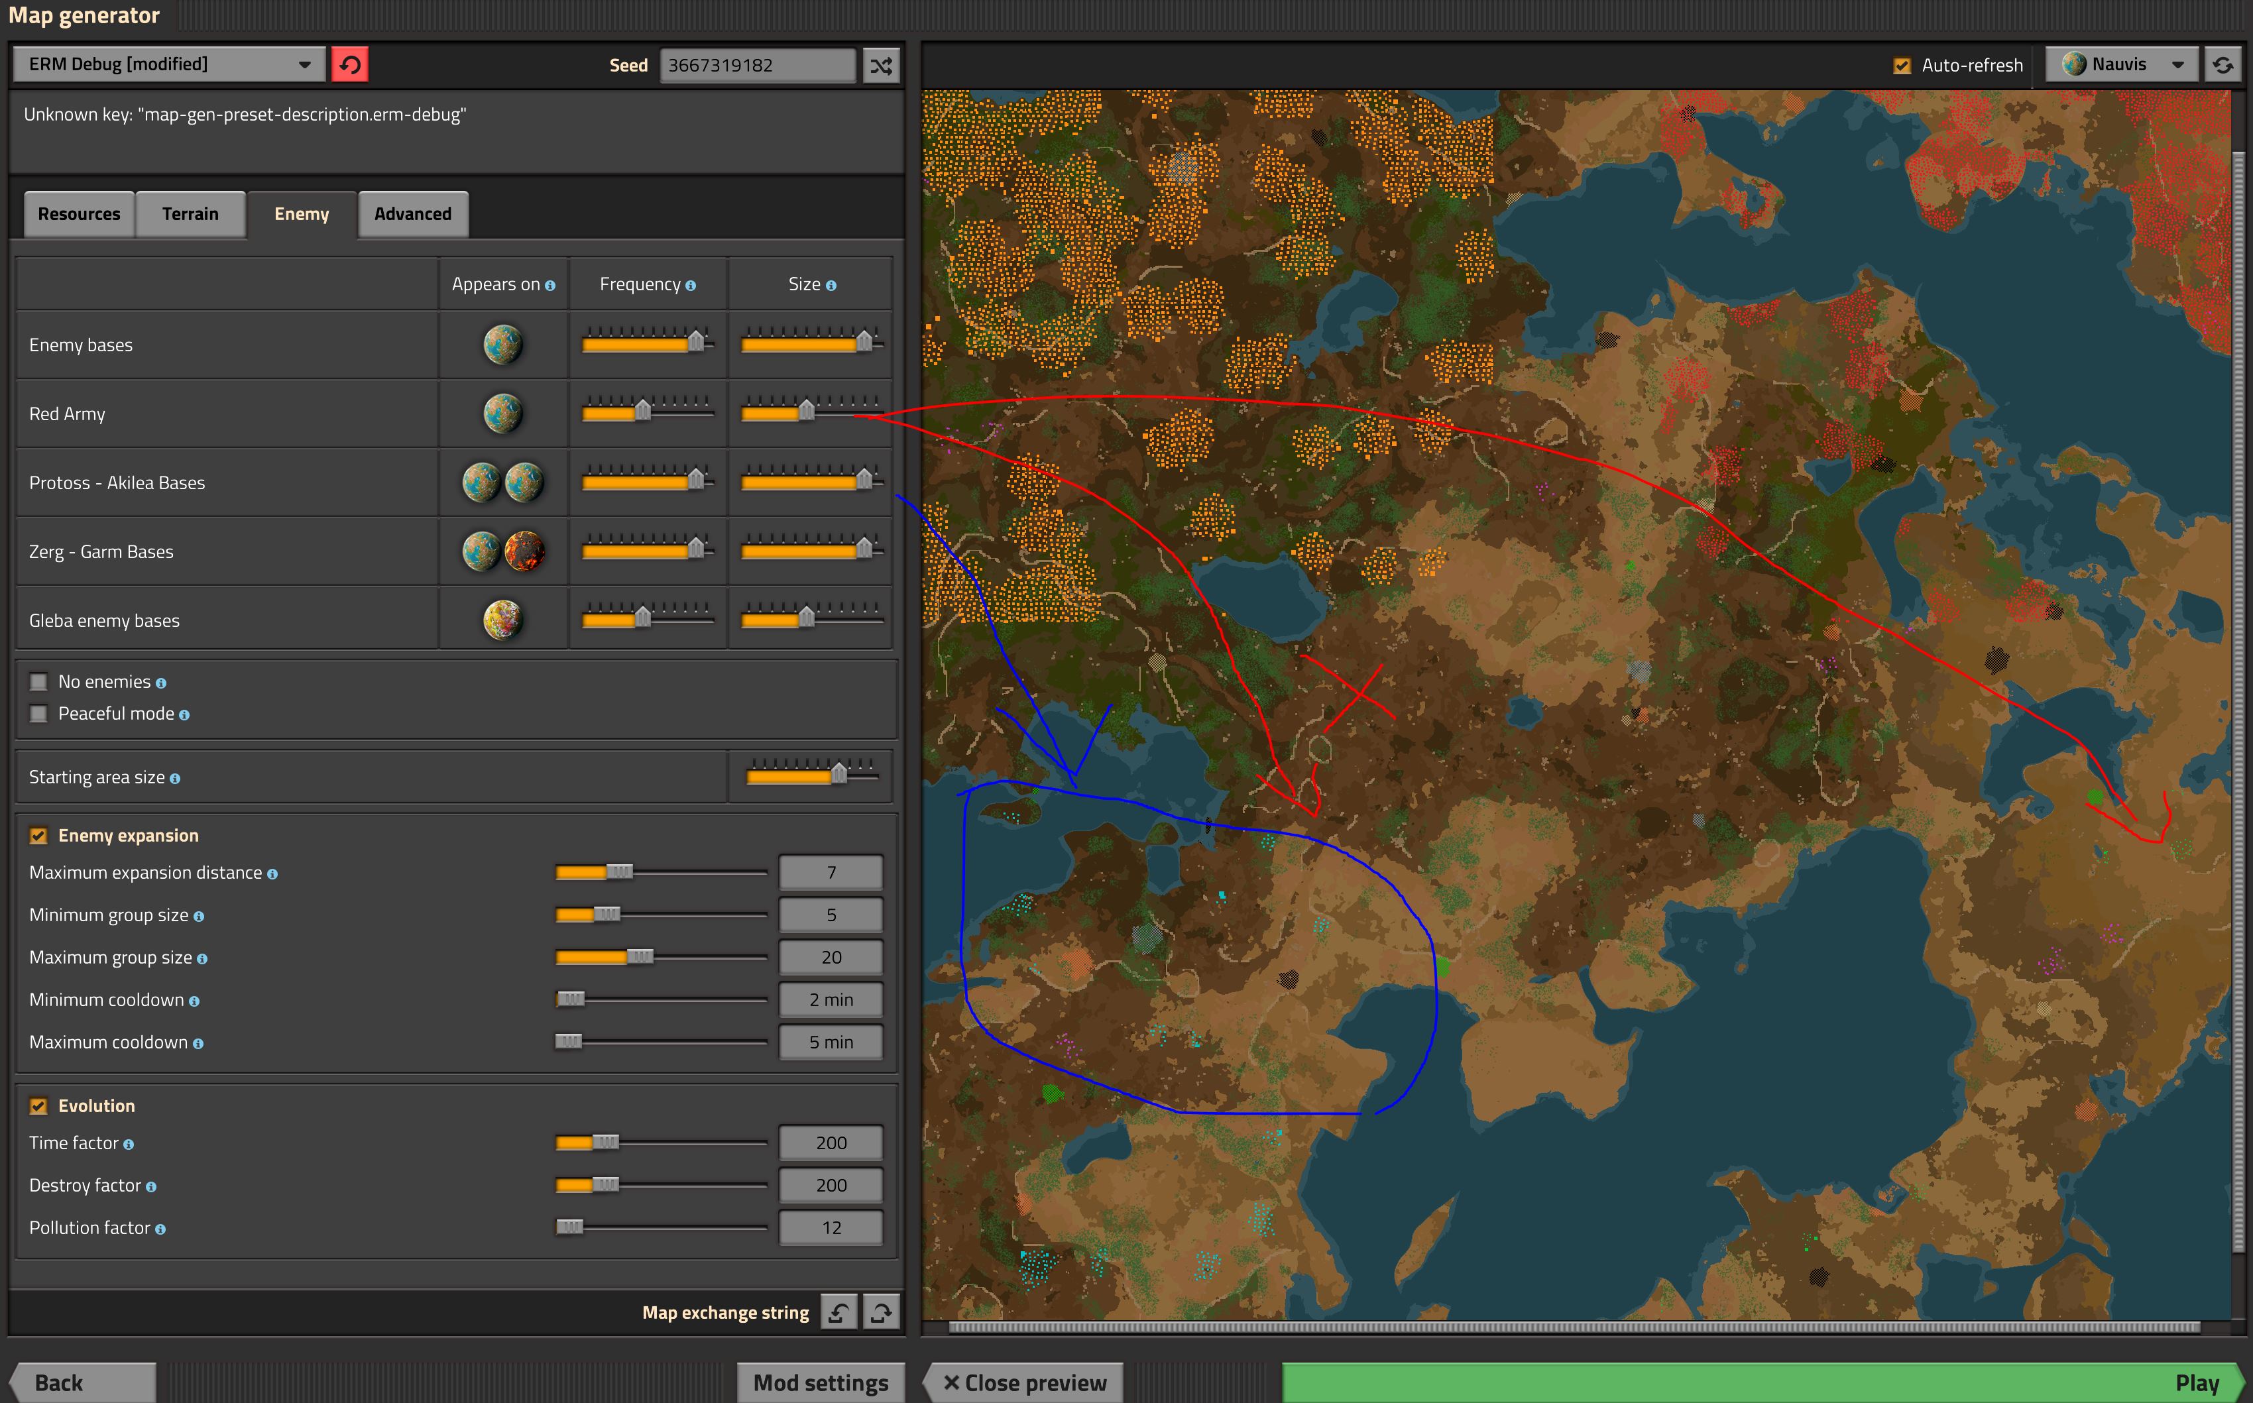Open the Nauvis planet dropdown

tap(2122, 64)
